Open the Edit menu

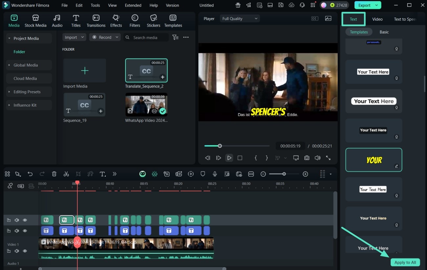point(79,5)
